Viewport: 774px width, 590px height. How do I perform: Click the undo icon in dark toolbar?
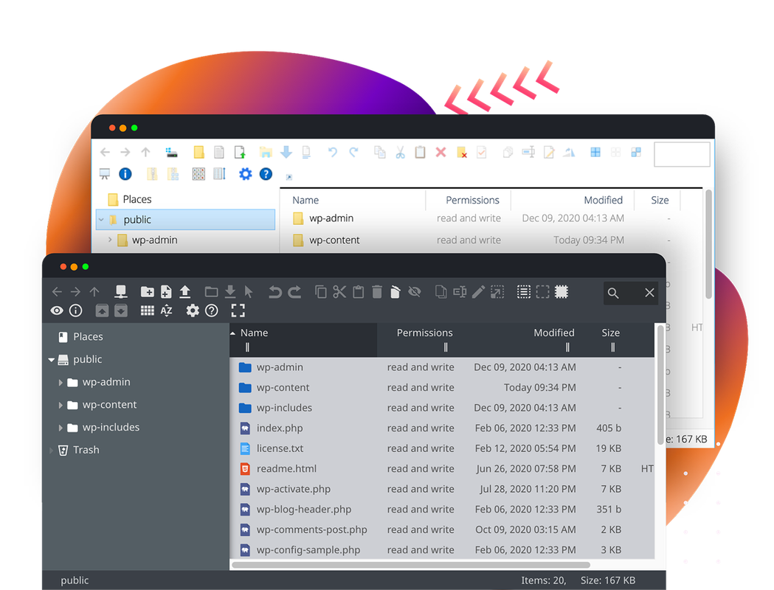pyautogui.click(x=275, y=292)
